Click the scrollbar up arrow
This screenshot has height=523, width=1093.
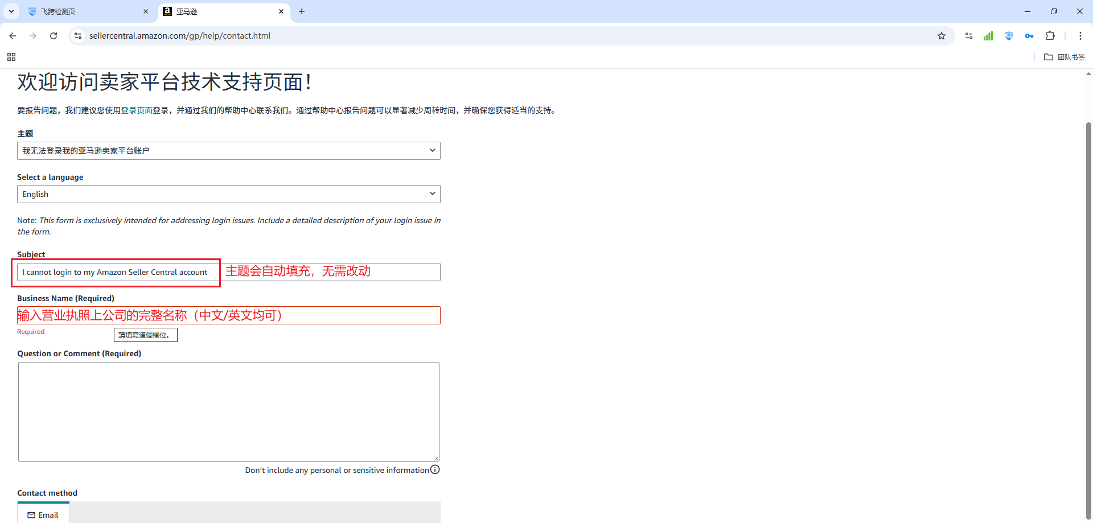[1088, 74]
